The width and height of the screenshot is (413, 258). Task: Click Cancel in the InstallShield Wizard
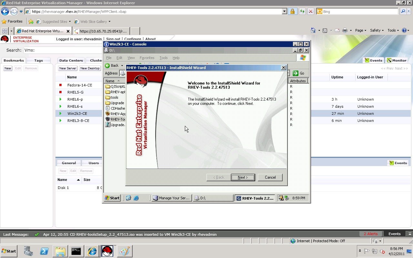click(x=270, y=177)
